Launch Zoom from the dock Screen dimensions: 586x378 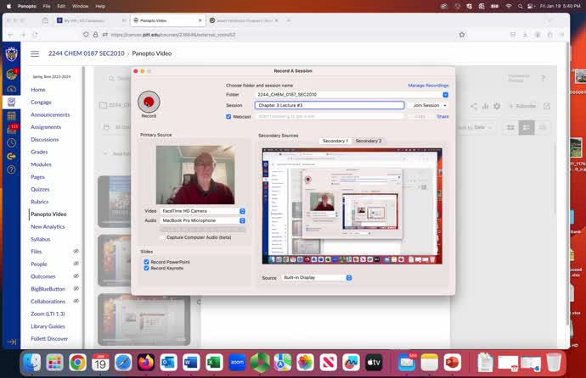point(237,363)
